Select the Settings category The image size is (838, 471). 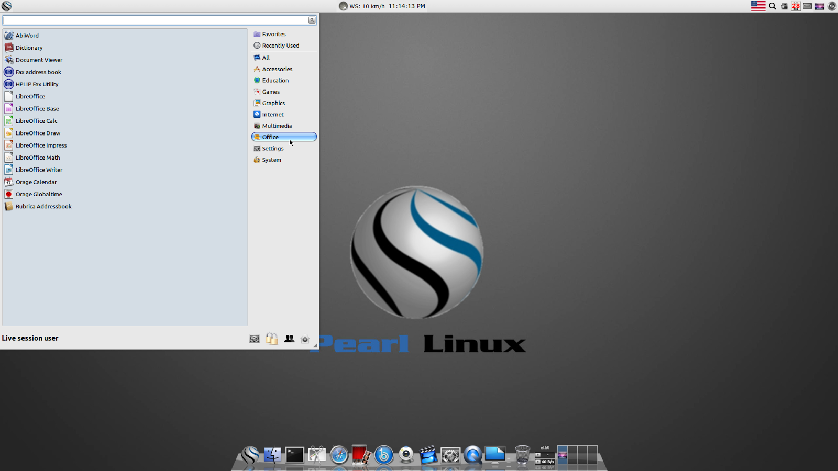[x=284, y=149]
